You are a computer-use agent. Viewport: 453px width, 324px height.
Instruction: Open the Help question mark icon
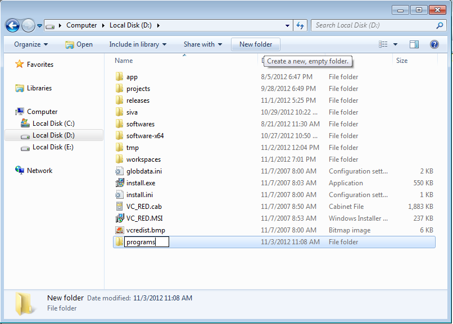434,44
